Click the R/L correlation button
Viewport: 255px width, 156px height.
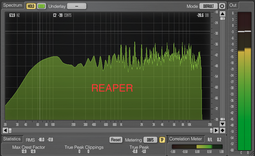210,140
